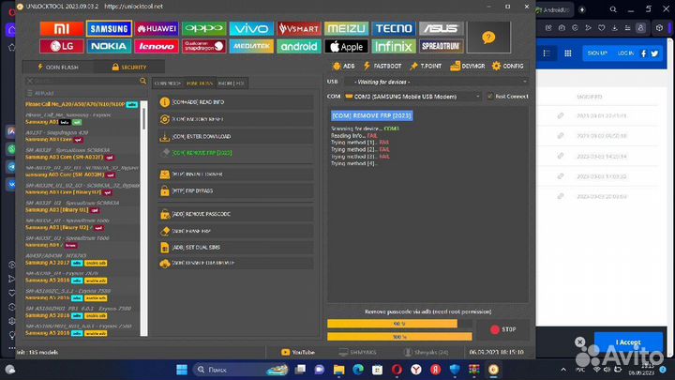Click LOG IN in browser window
This screenshot has width=675, height=380.
[625, 53]
